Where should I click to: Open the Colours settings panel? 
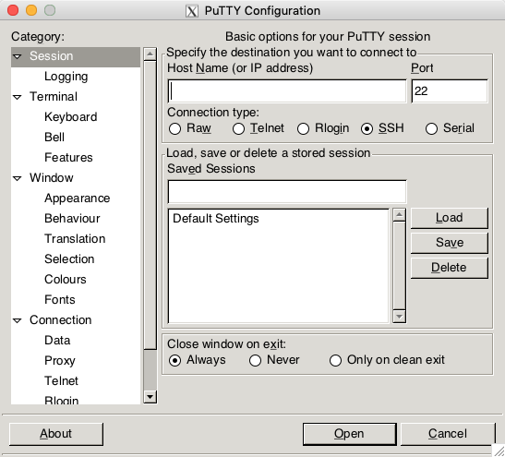(66, 279)
